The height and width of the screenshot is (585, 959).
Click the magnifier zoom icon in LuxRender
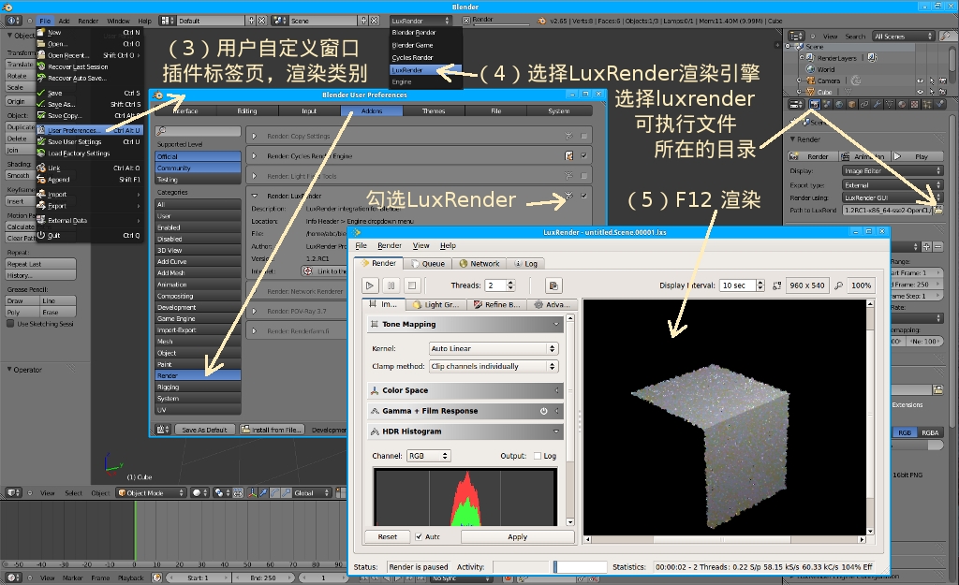click(838, 285)
